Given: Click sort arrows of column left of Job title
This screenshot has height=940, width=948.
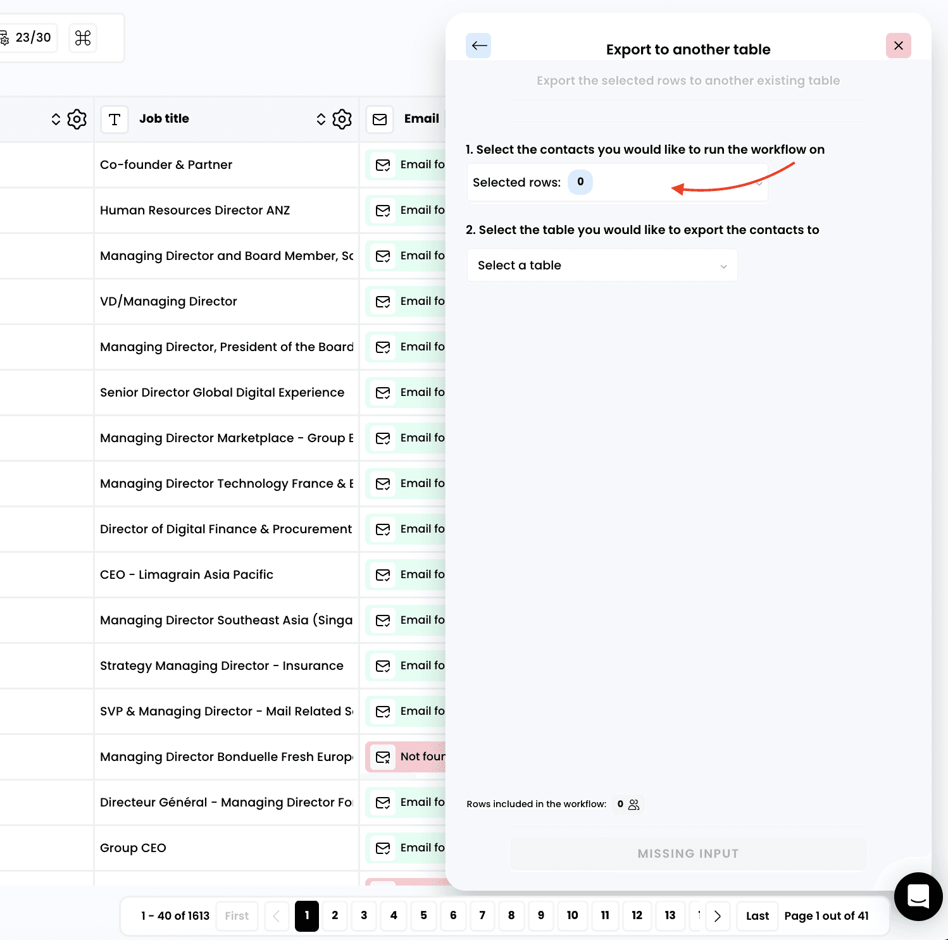Looking at the screenshot, I should click(56, 119).
